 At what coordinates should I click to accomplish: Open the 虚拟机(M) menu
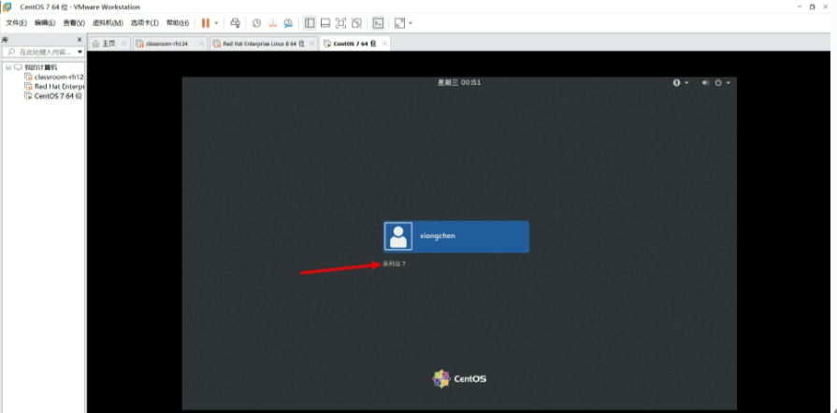click(108, 23)
